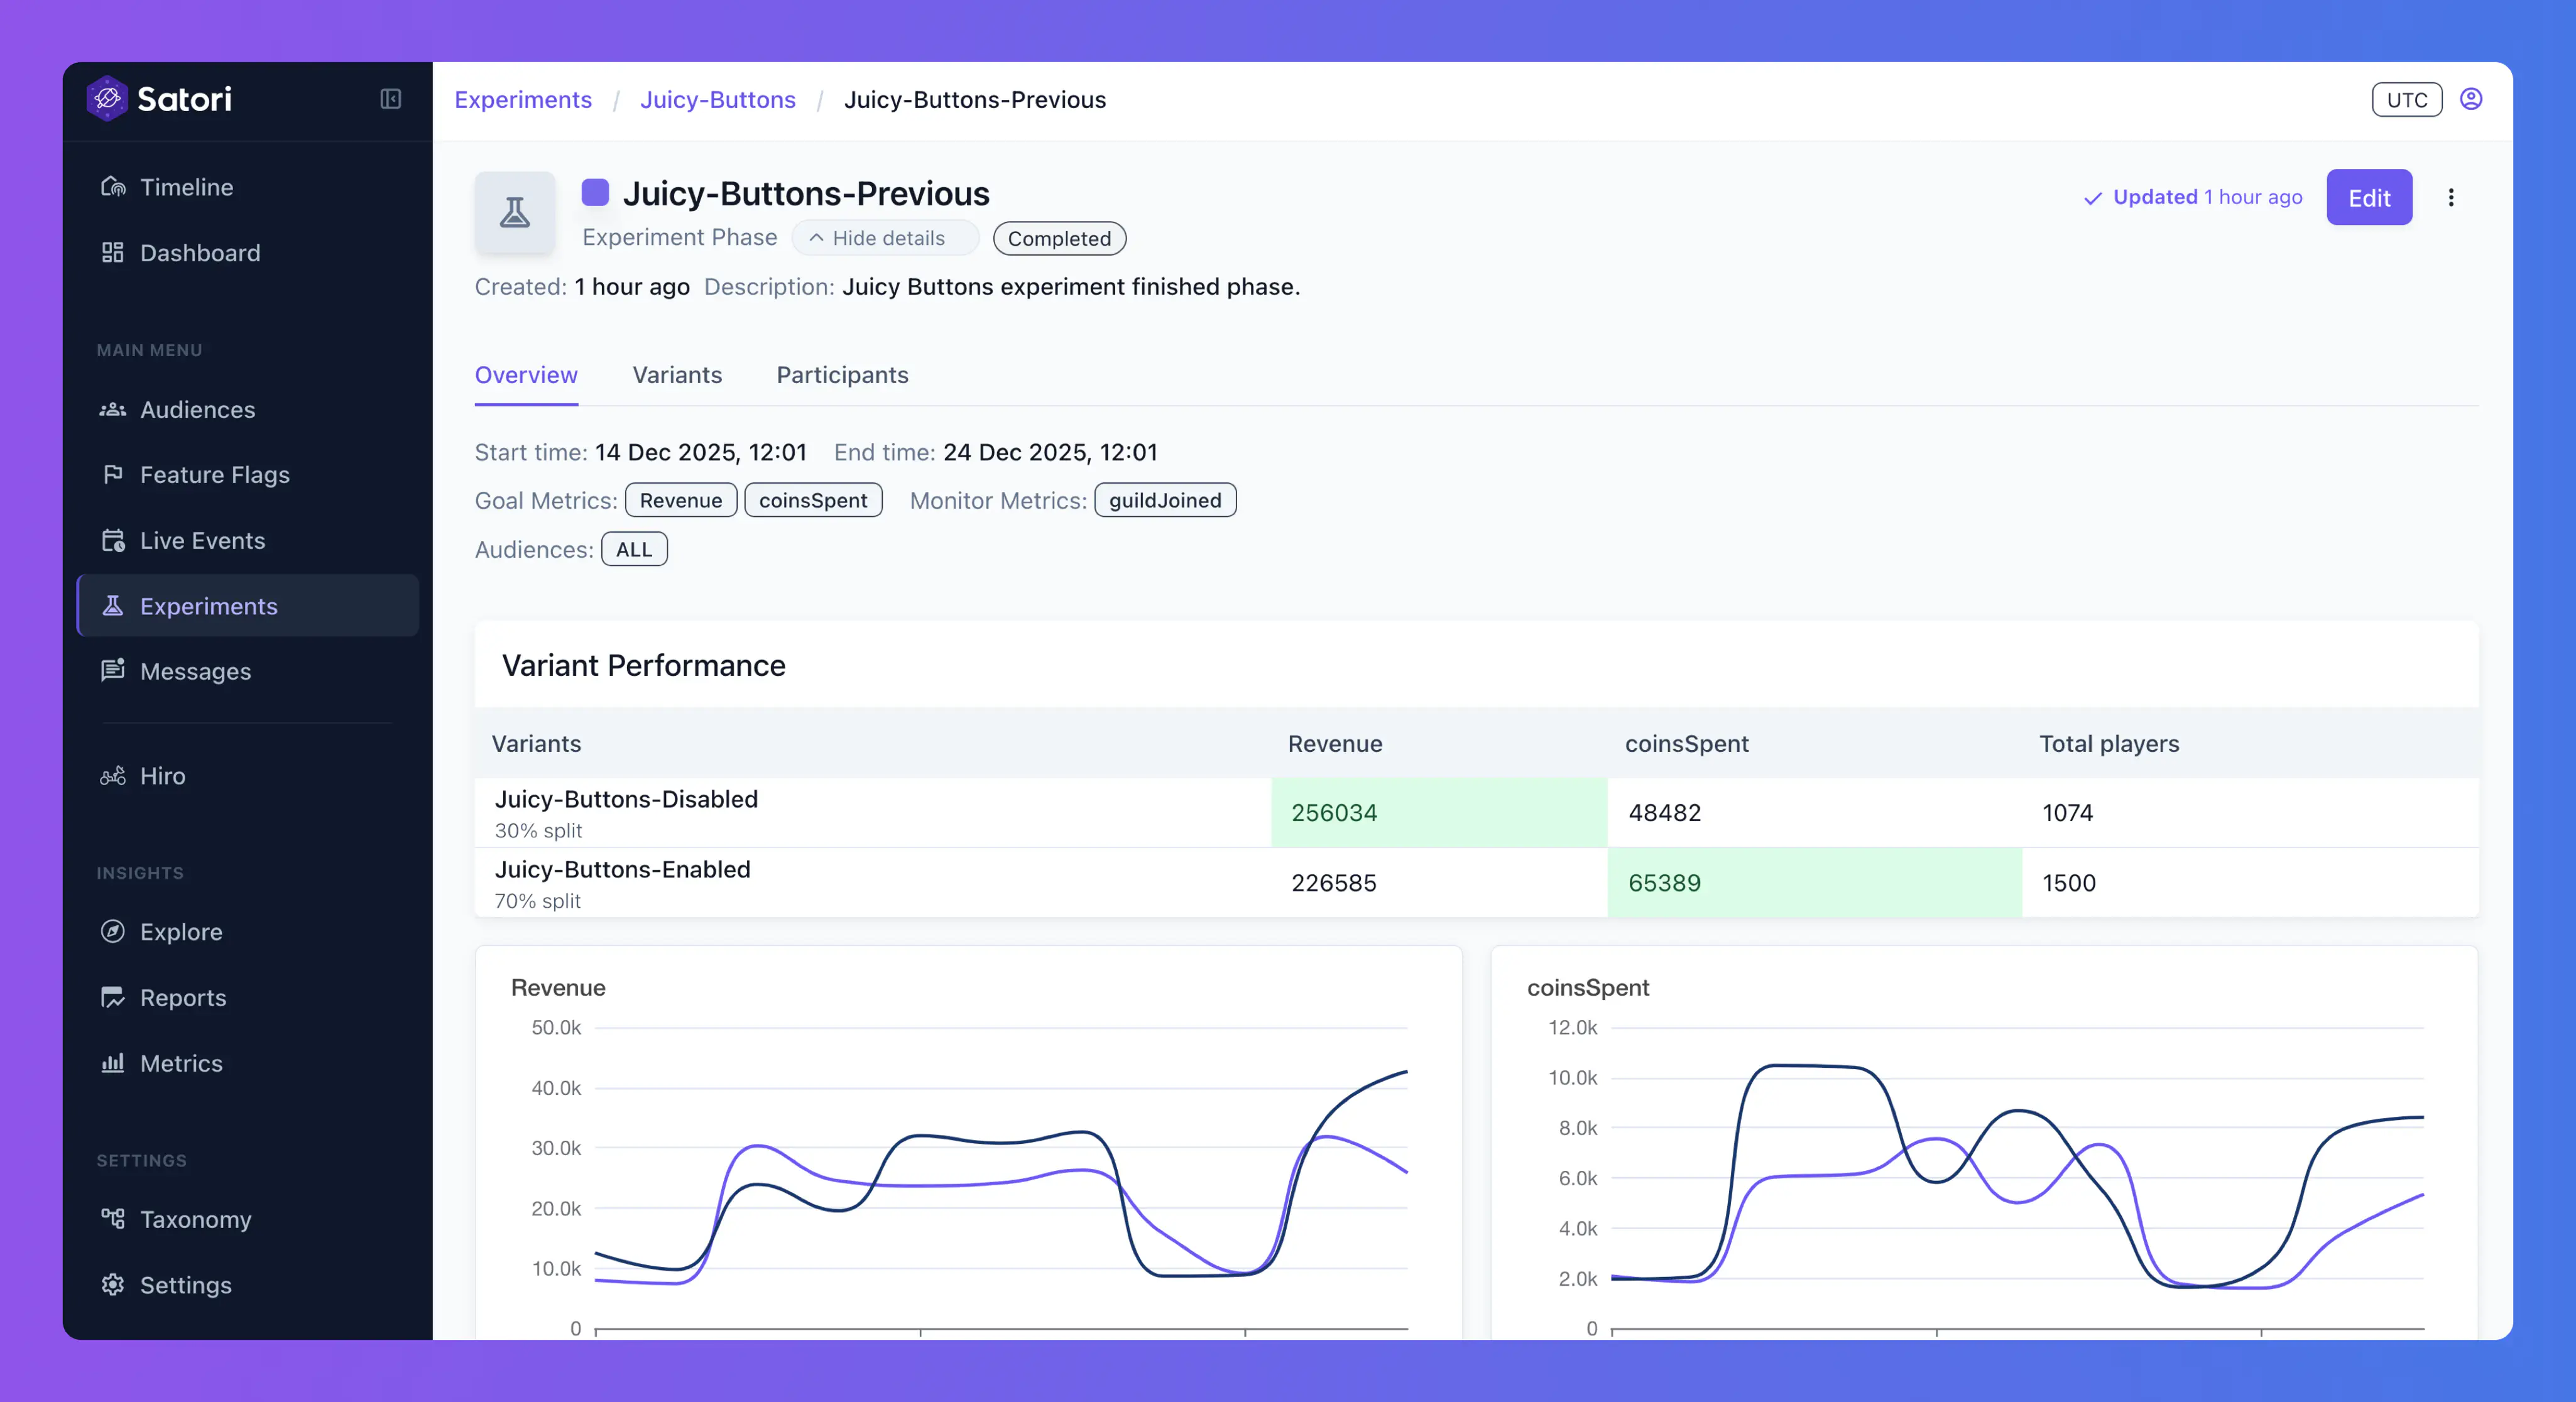Navigate to Hiro in the sidebar
Screen dimensions: 2576x1402
(162, 775)
